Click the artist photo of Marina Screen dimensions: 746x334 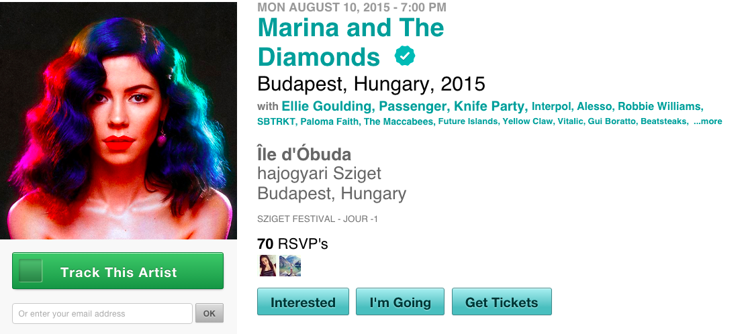coord(118,121)
